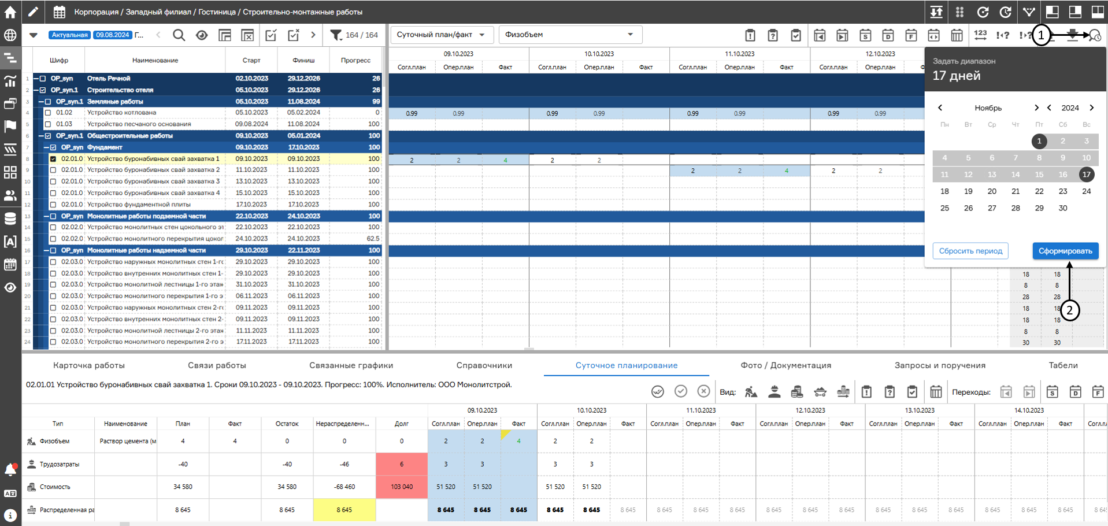Toggle the eye visibility icon in toolbar
The image size is (1108, 526).
tap(202, 35)
